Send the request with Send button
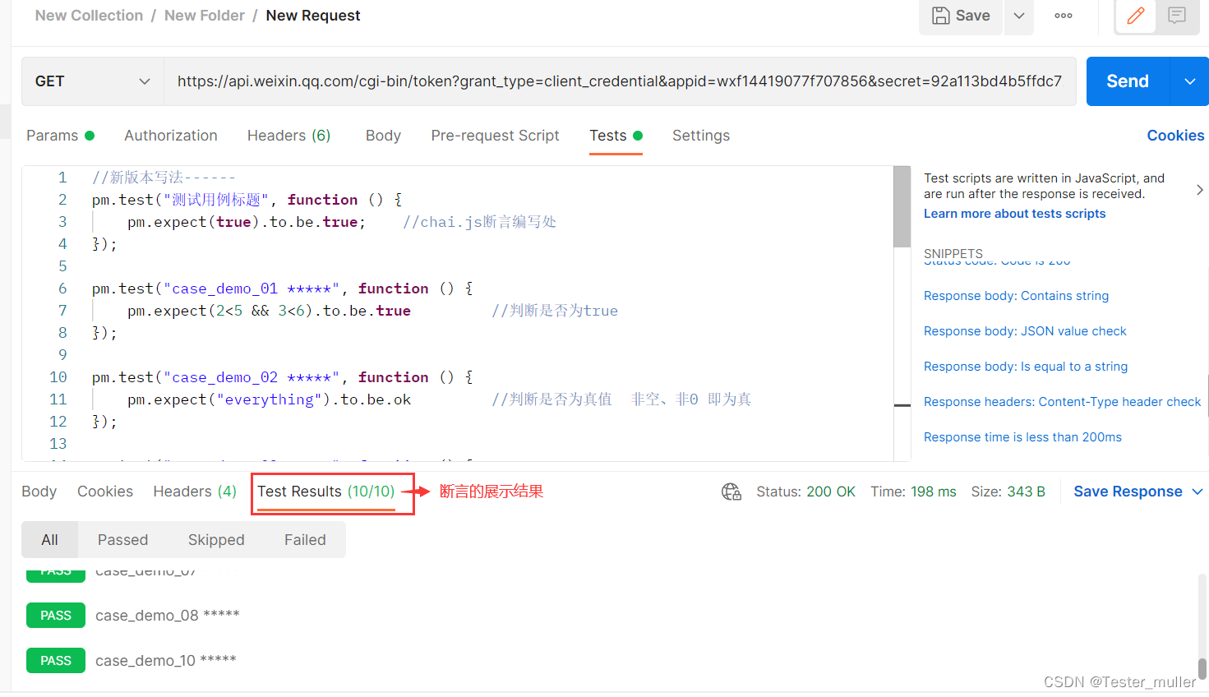The width and height of the screenshot is (1209, 697). click(1128, 81)
